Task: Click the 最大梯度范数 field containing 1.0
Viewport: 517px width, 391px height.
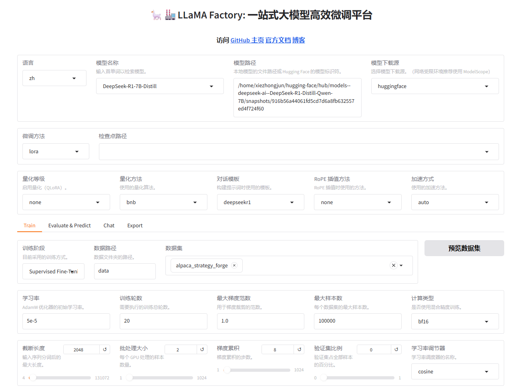Action: tap(261, 321)
